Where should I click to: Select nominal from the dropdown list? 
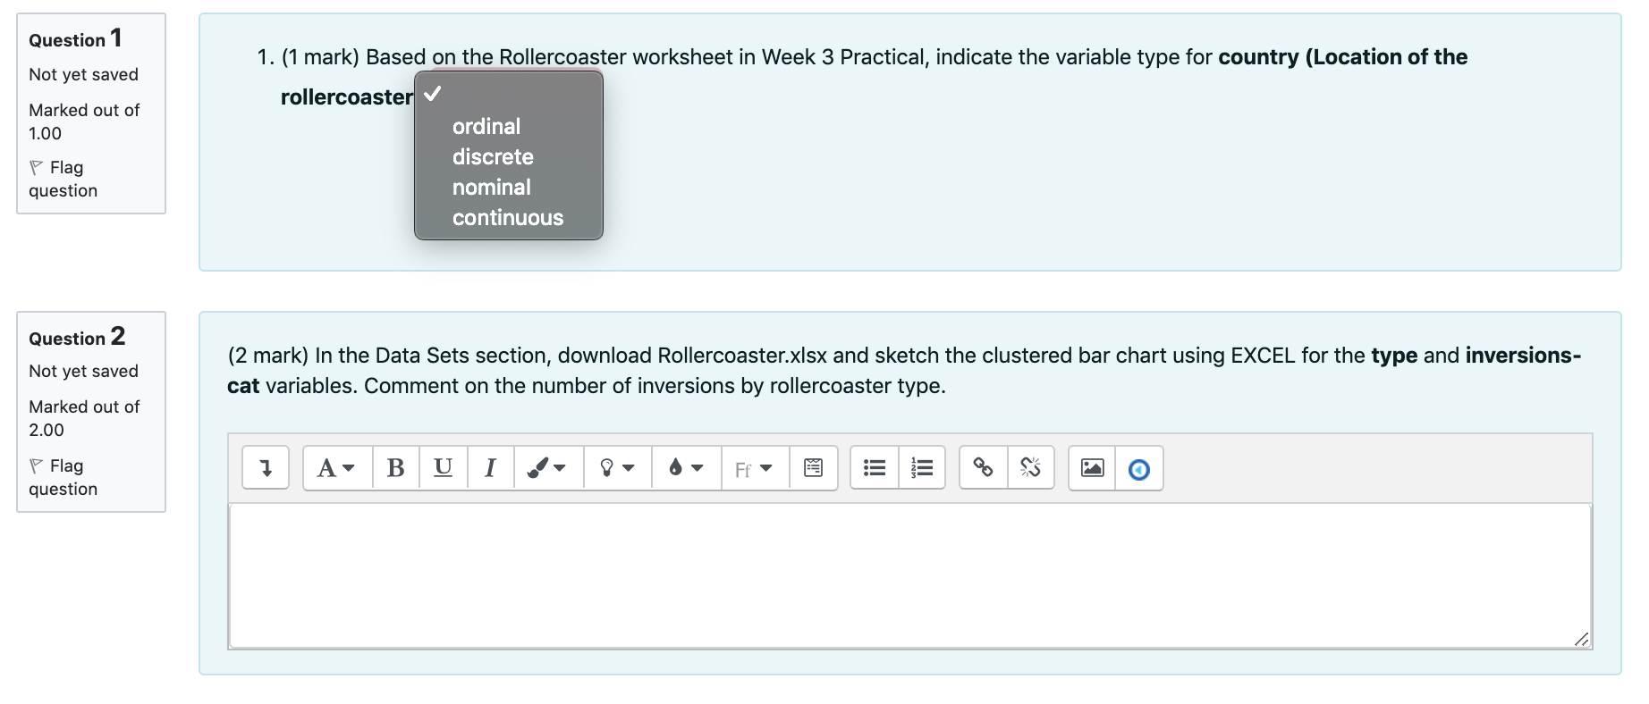(508, 187)
